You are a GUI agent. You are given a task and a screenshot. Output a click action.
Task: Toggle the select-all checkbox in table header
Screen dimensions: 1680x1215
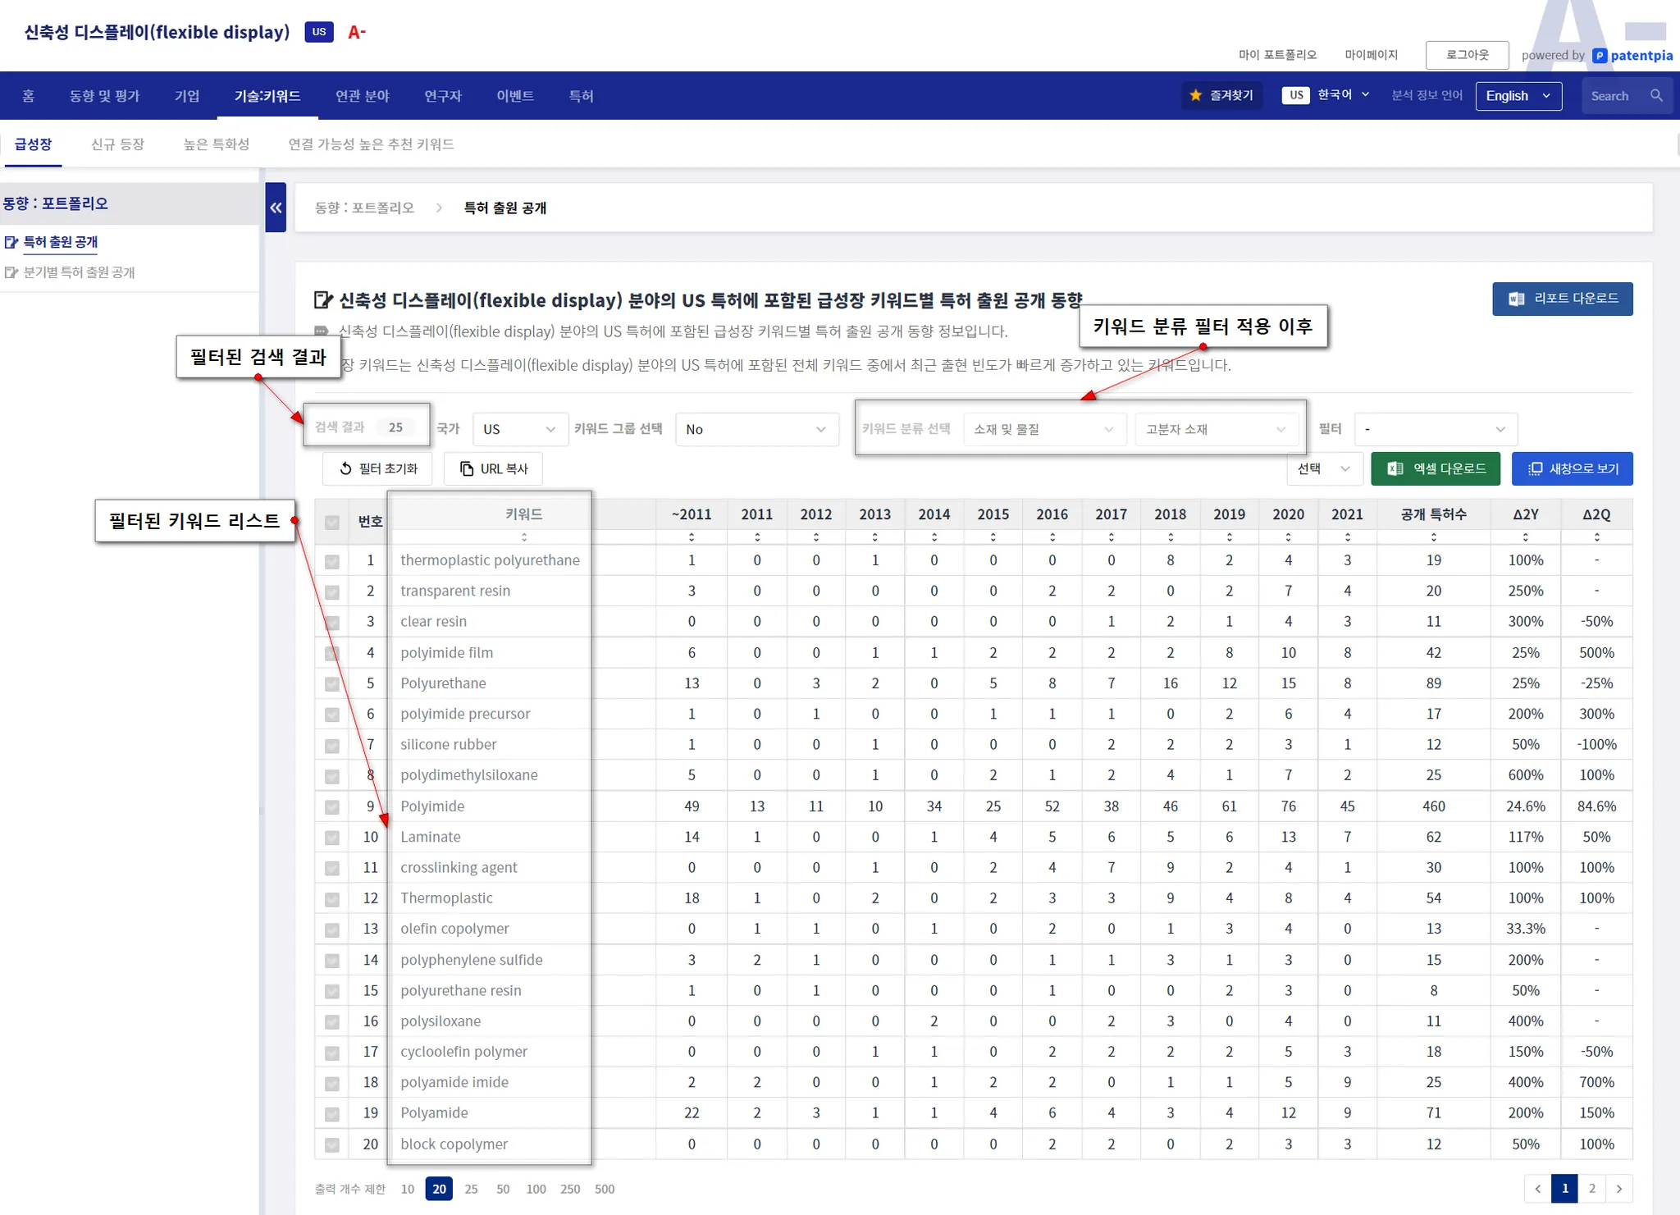click(332, 523)
